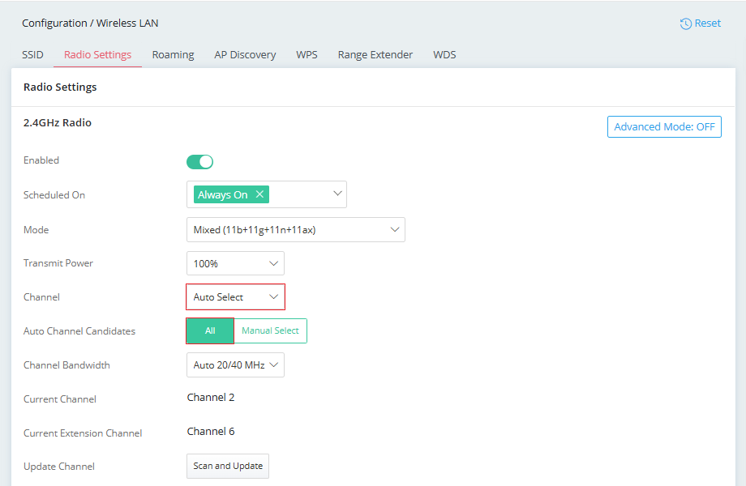Select All auto channel candidates
The height and width of the screenshot is (486, 746).
210,330
